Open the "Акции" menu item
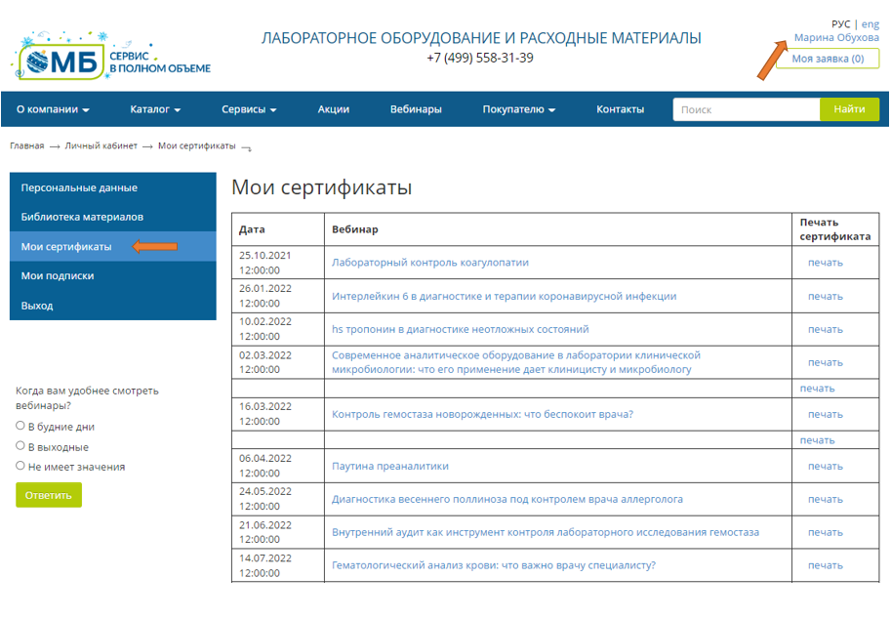Viewport: 891px width, 619px height. pyautogui.click(x=334, y=109)
